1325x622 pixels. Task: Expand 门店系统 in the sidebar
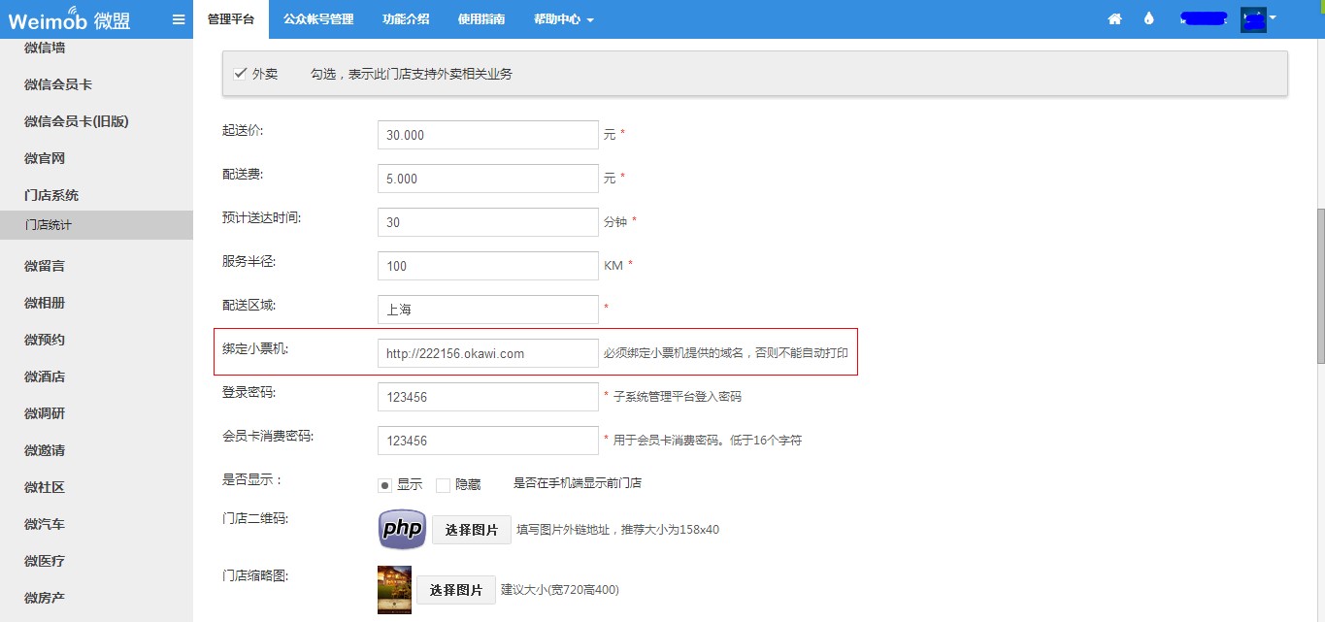tap(51, 195)
